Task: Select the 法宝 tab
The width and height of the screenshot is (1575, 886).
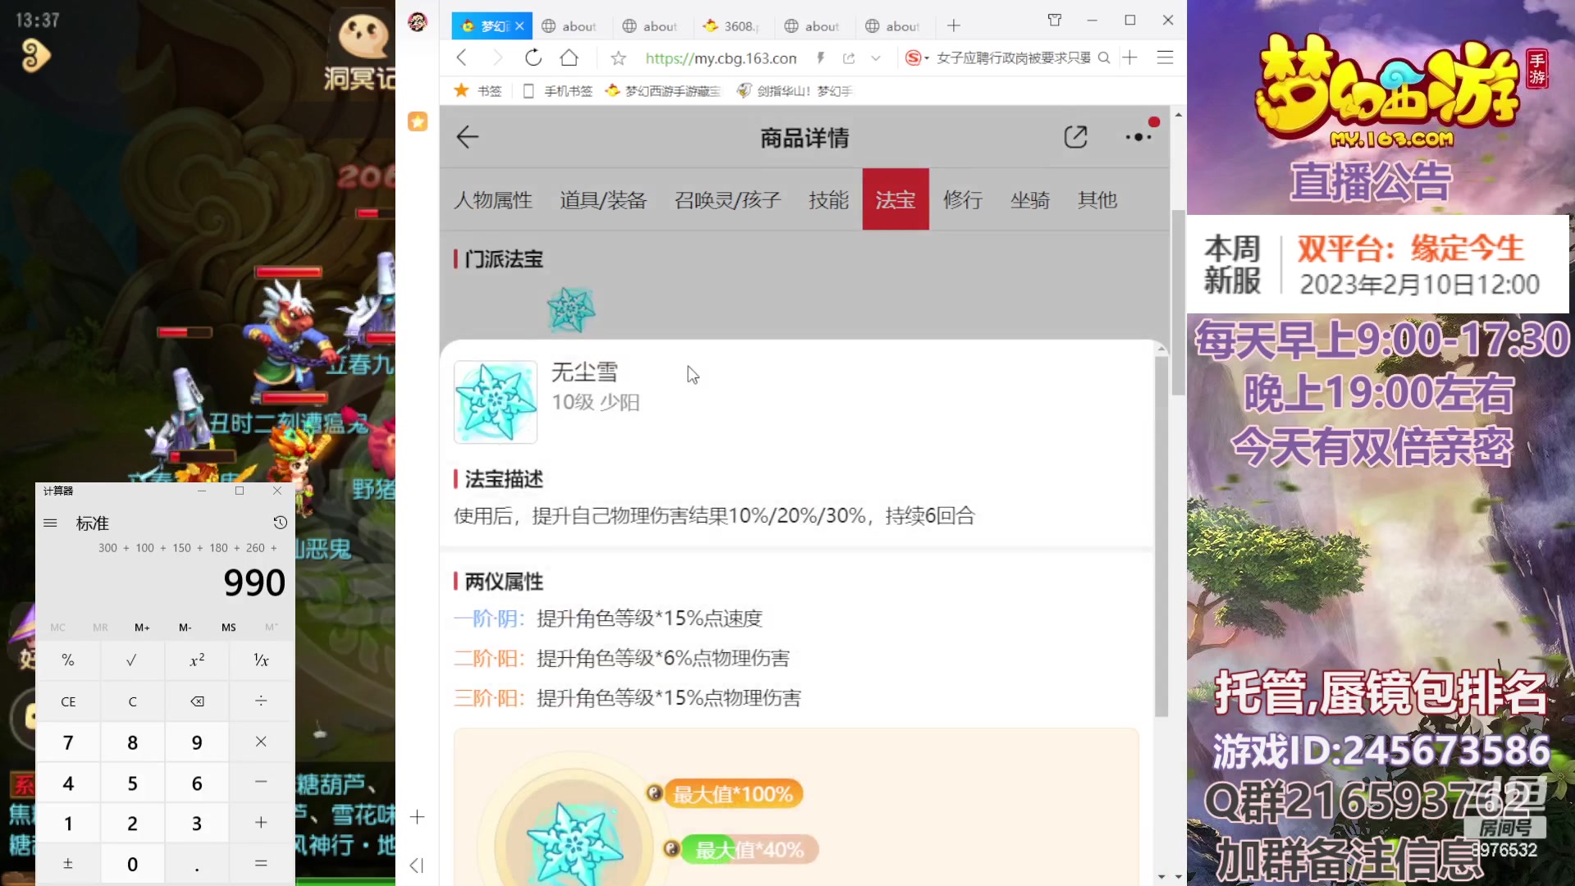Action: coord(895,199)
